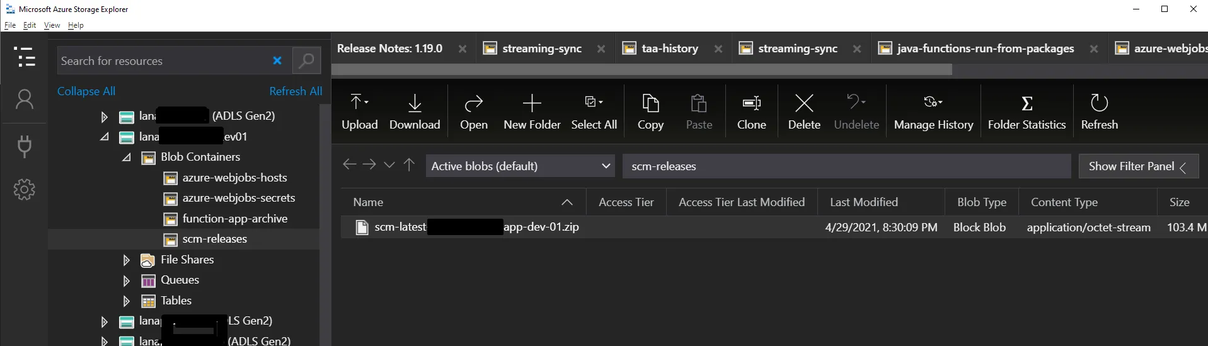This screenshot has height=346, width=1208.
Task: Expand the Queues tree node
Action: pos(126,280)
